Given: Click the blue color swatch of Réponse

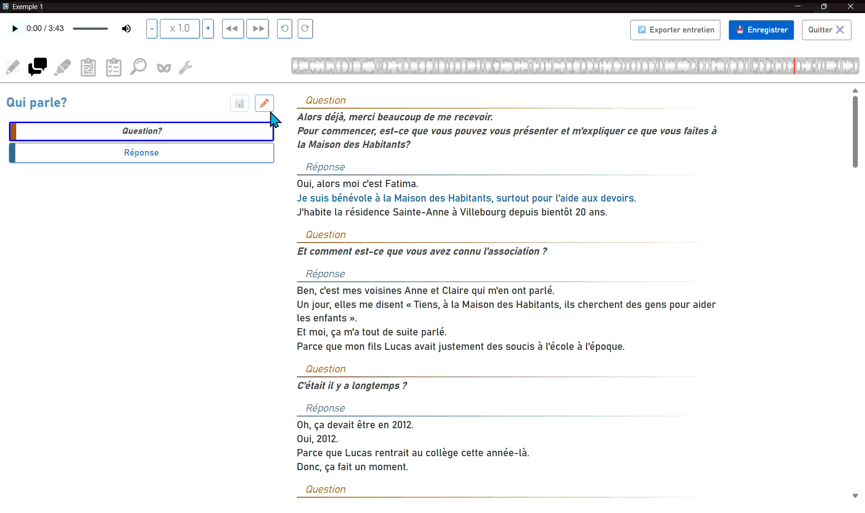Looking at the screenshot, I should [x=13, y=153].
